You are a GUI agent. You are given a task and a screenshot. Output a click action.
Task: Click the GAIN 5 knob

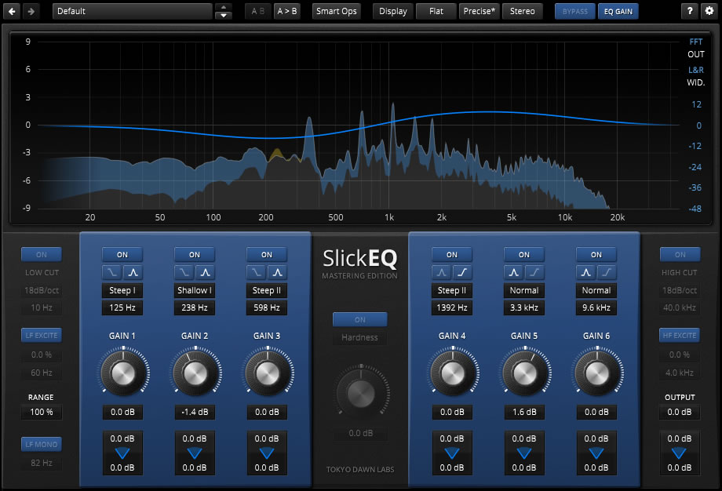pos(524,373)
